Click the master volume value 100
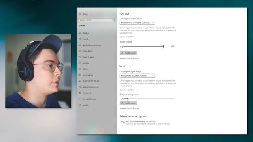Screen dimensions: 253x142 pyautogui.click(x=172, y=47)
